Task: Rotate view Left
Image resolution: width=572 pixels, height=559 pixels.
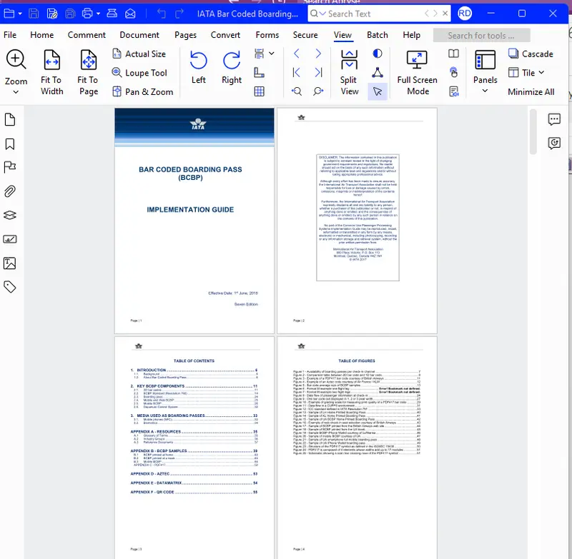Action: point(199,68)
